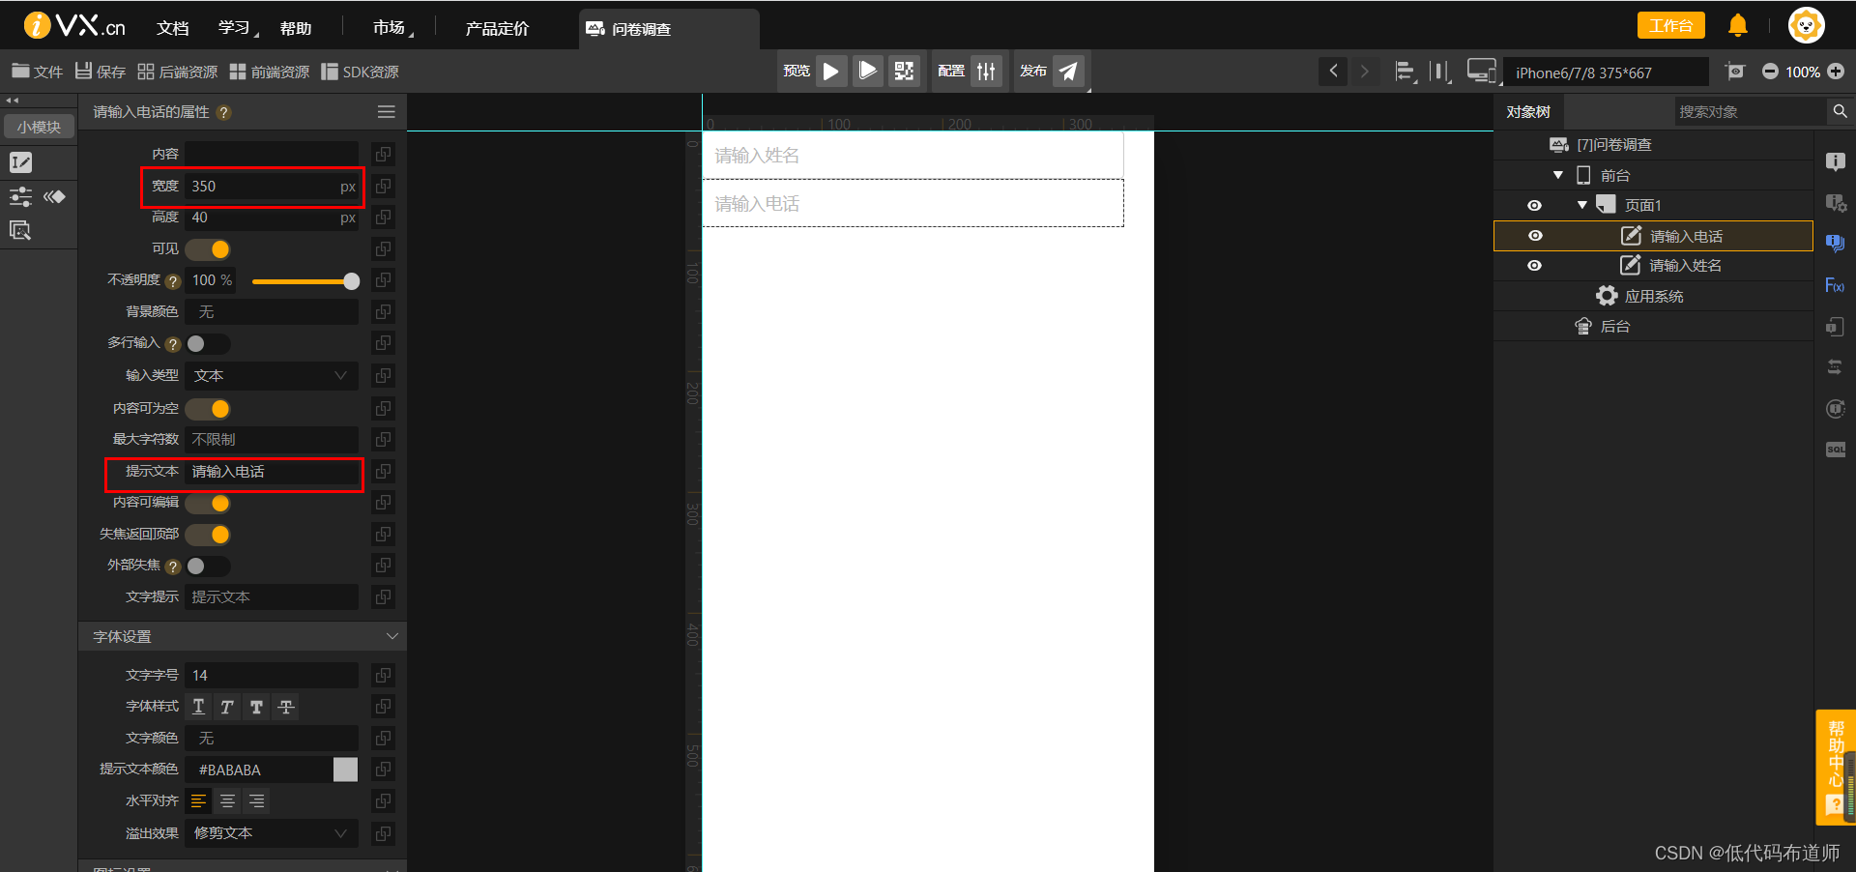Viewport: 1856px width, 872px height.
Task: Select 请输入姓名 input on canvas
Action: coord(913,156)
